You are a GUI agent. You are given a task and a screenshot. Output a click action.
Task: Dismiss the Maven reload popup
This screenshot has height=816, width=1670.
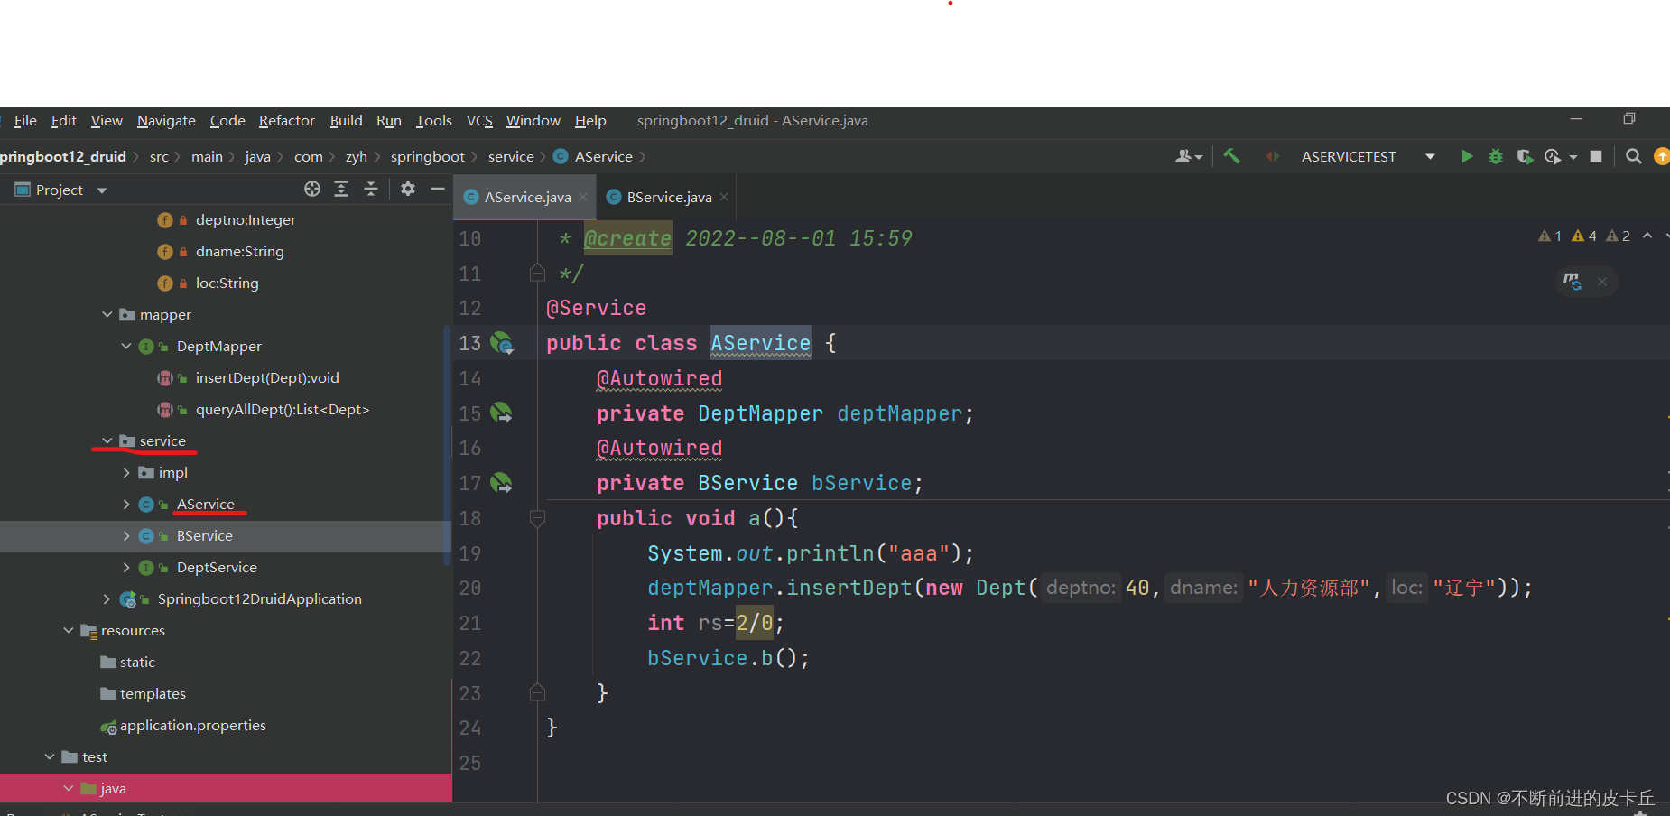click(x=1602, y=282)
